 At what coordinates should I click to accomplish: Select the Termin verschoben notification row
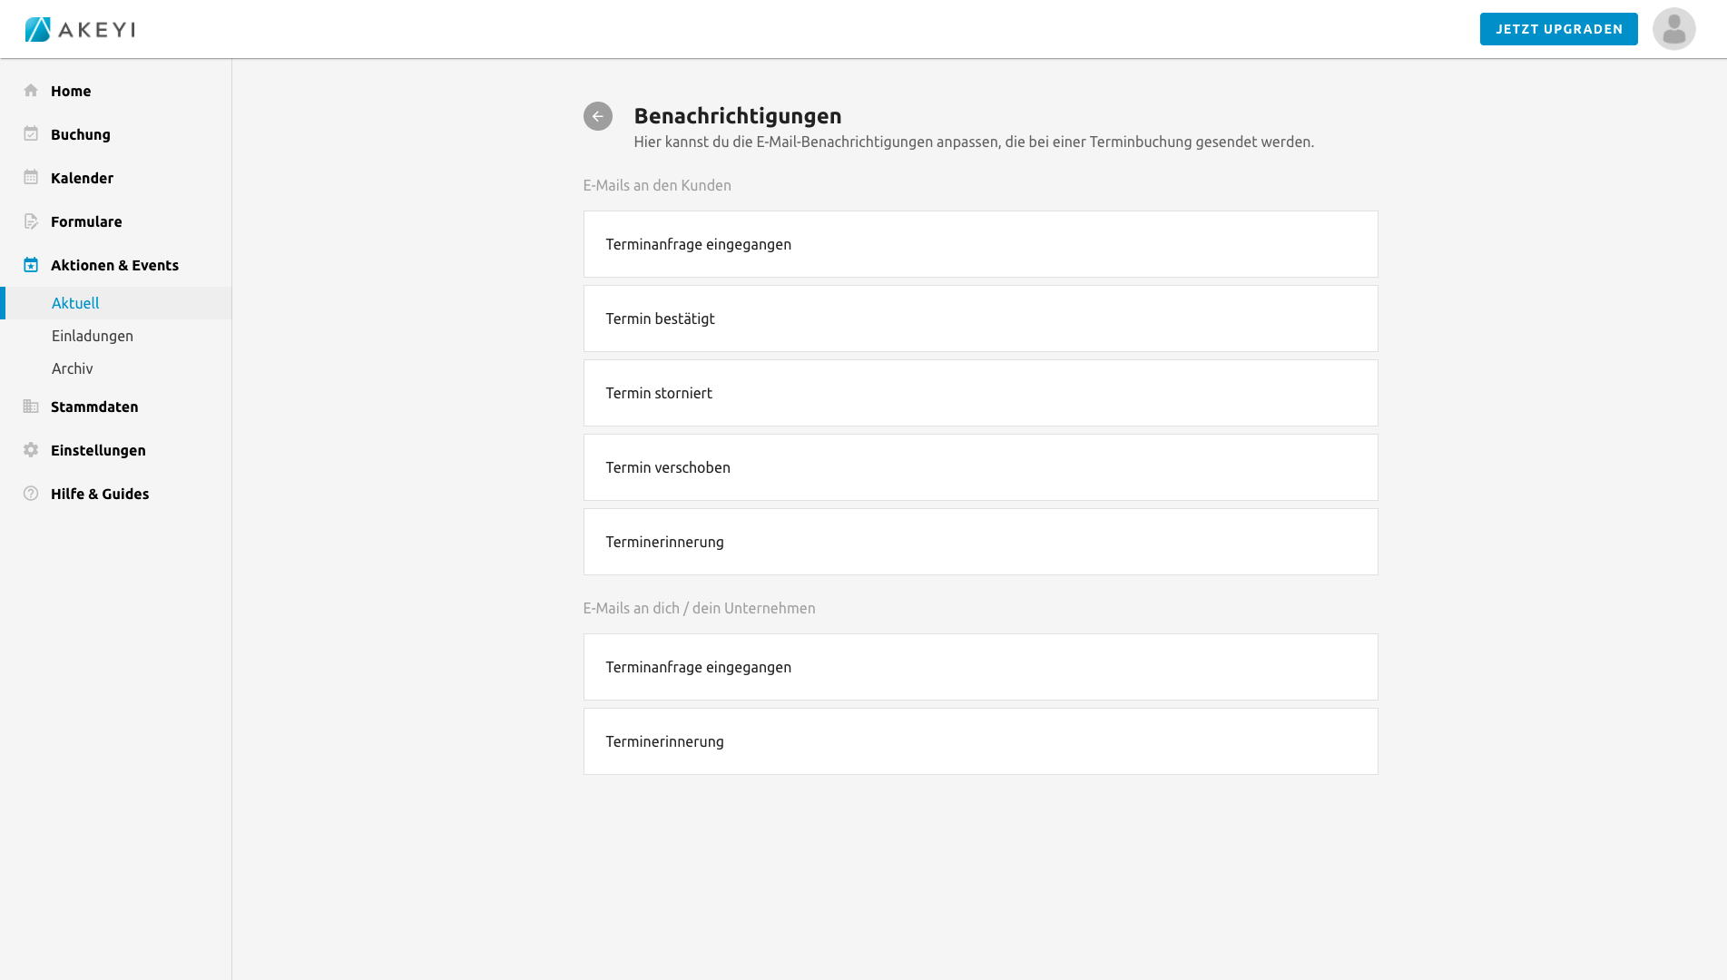tap(980, 467)
